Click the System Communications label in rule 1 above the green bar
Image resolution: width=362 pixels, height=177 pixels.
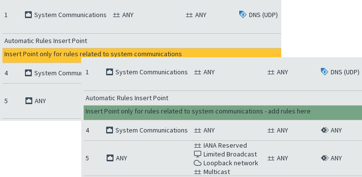tap(152, 72)
